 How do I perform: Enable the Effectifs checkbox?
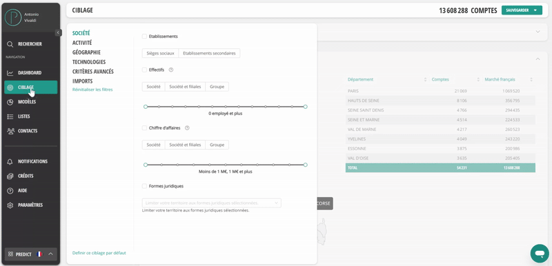[x=144, y=70]
